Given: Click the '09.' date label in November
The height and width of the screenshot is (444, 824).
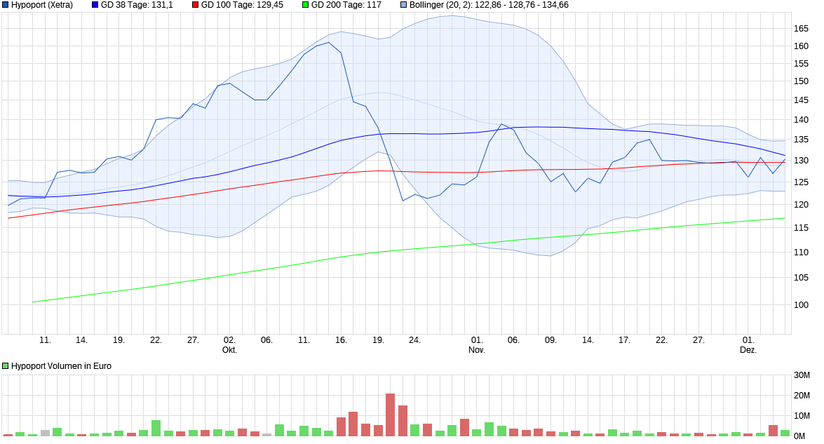Looking at the screenshot, I should point(551,340).
